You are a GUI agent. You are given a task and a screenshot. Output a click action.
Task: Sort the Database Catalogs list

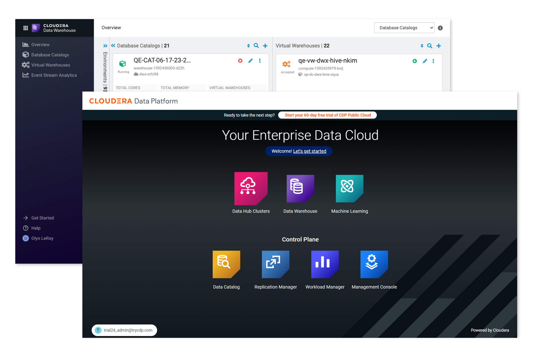click(248, 46)
